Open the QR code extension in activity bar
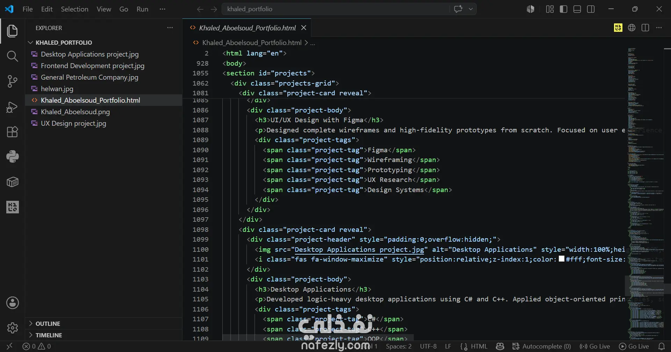This screenshot has height=352, width=671. click(13, 207)
